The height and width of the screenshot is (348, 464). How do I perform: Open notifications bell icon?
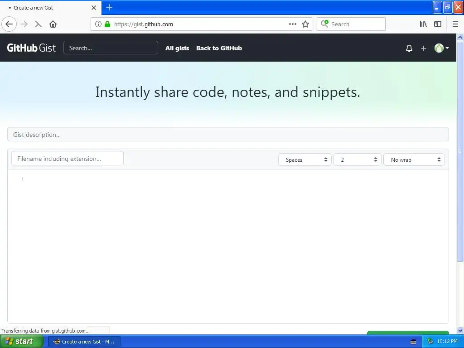point(409,48)
